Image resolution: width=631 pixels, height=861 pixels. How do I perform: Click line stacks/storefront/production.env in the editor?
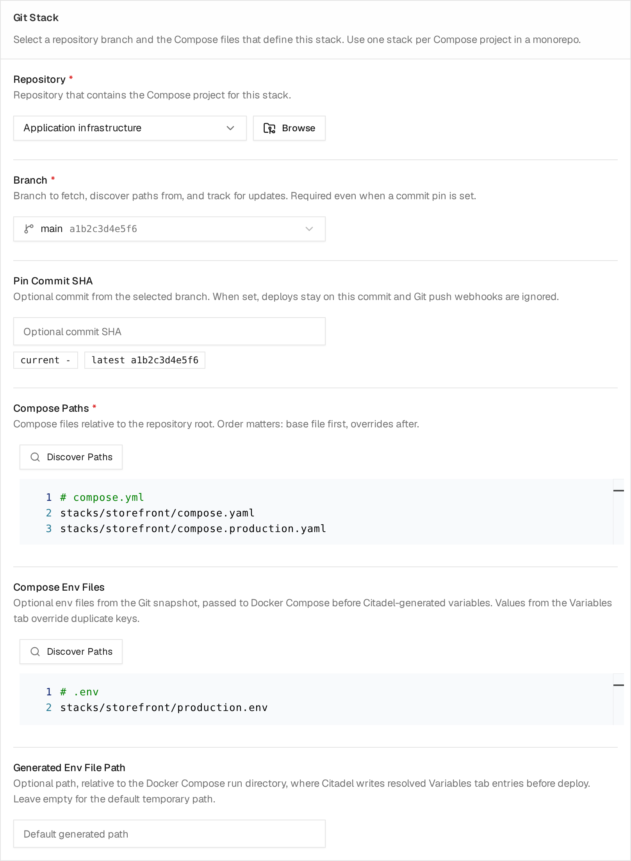tap(164, 707)
